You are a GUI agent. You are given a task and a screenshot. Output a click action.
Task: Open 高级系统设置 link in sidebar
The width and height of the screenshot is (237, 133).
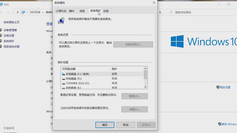pos(12,47)
